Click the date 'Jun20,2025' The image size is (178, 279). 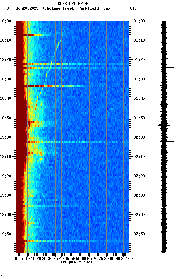click(27, 8)
